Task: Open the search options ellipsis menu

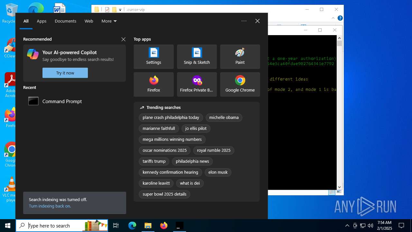Action: point(244,21)
